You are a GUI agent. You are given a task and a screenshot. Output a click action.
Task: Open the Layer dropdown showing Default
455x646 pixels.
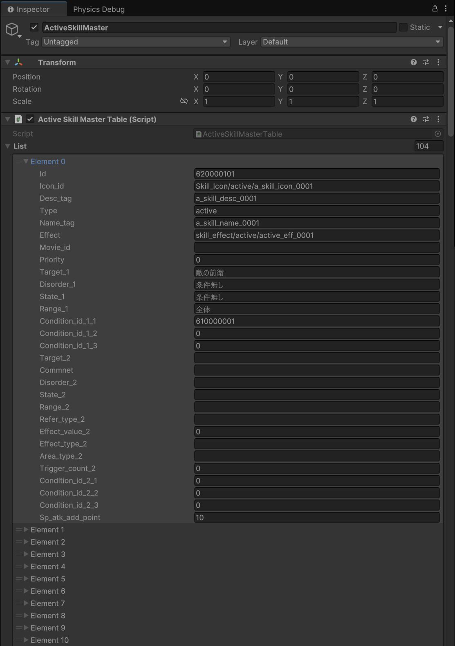352,42
